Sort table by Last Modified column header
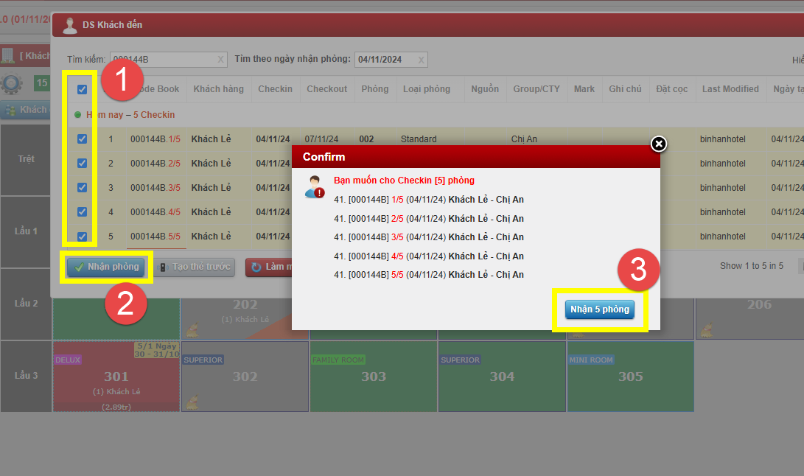This screenshot has width=804, height=476. [x=730, y=89]
